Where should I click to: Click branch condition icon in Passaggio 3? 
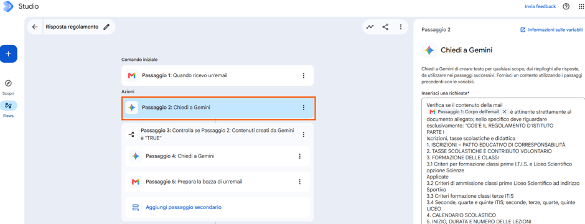click(x=131, y=134)
